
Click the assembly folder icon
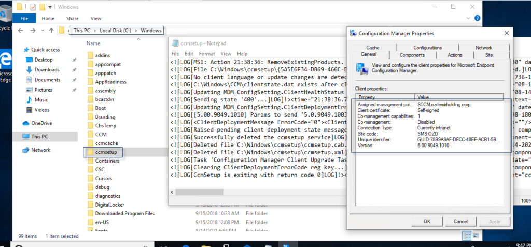pos(90,90)
